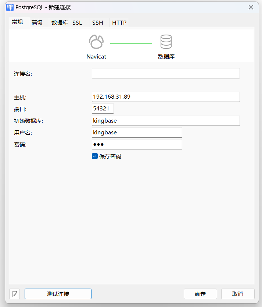Screen dimensions: 262x307
Task: Switch to the SSL tab
Action: point(77,22)
